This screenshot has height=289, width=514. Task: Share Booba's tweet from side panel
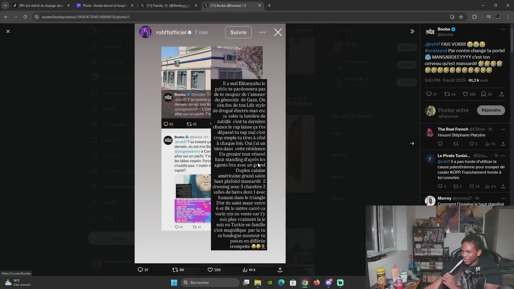coord(502,94)
